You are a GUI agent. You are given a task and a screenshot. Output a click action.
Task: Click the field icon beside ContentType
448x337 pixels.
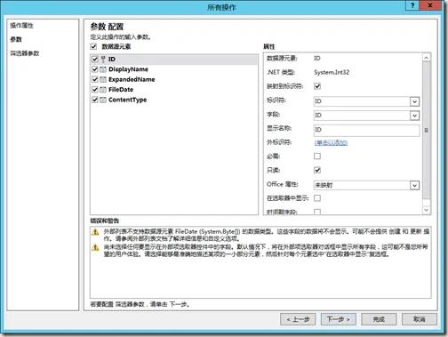pyautogui.click(x=103, y=100)
